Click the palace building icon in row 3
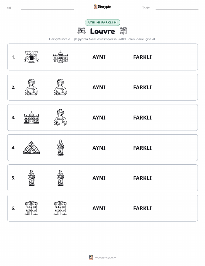Image resolution: width=205 pixels, height=266 pixels. point(31,117)
